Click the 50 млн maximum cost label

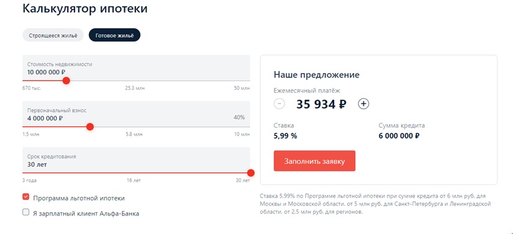point(242,89)
